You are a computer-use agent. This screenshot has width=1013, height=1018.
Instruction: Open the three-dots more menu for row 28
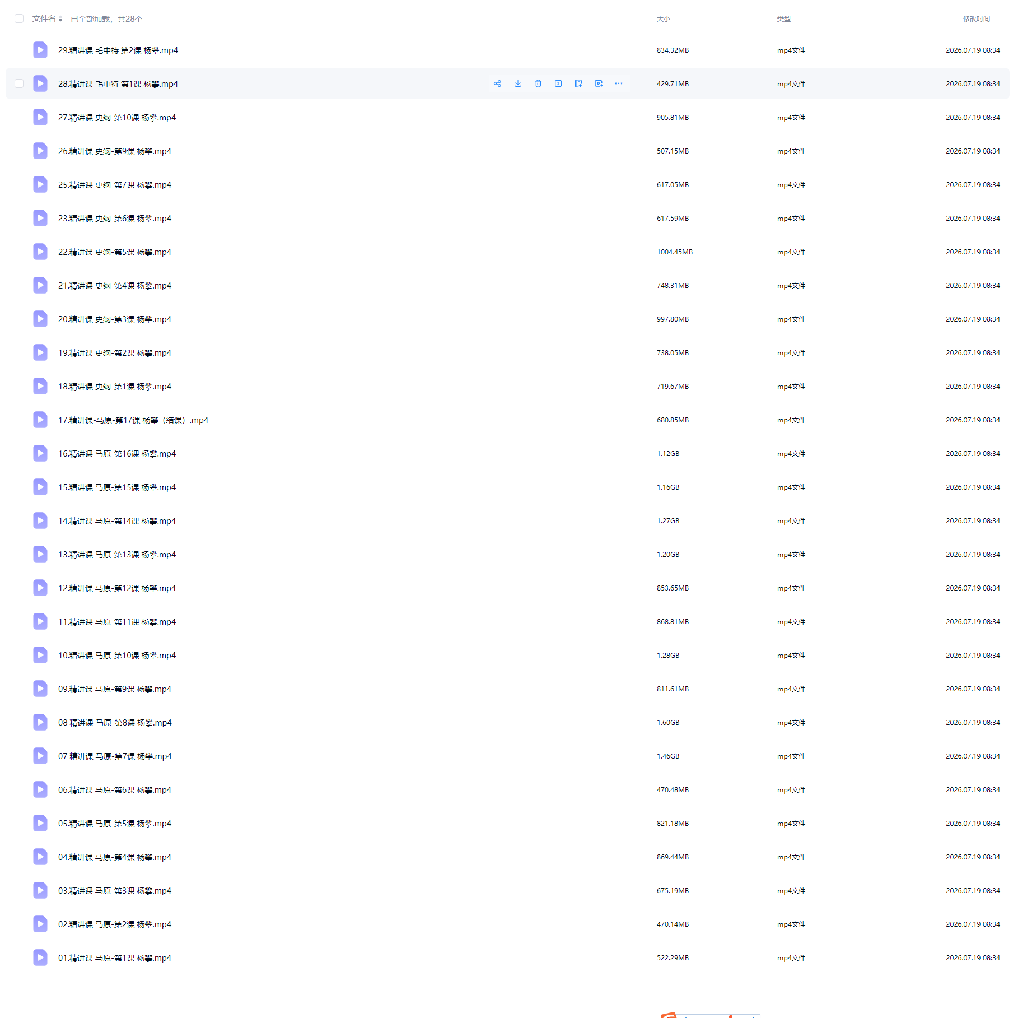click(619, 84)
